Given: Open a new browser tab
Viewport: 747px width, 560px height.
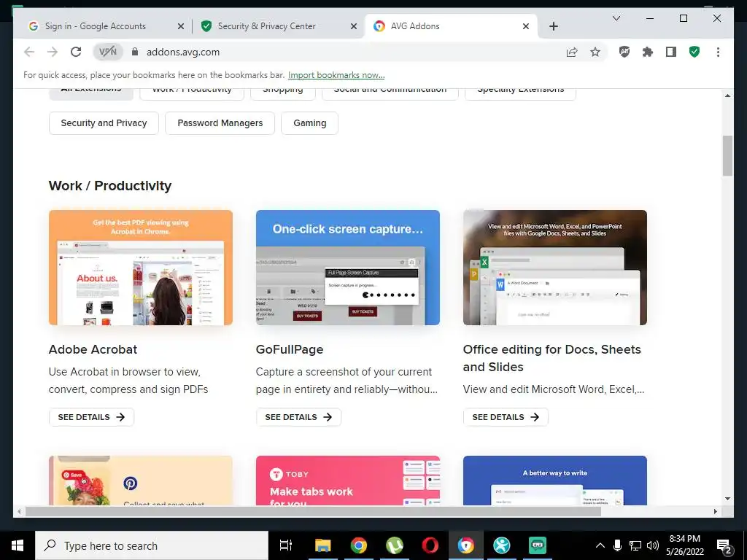Looking at the screenshot, I should (554, 26).
